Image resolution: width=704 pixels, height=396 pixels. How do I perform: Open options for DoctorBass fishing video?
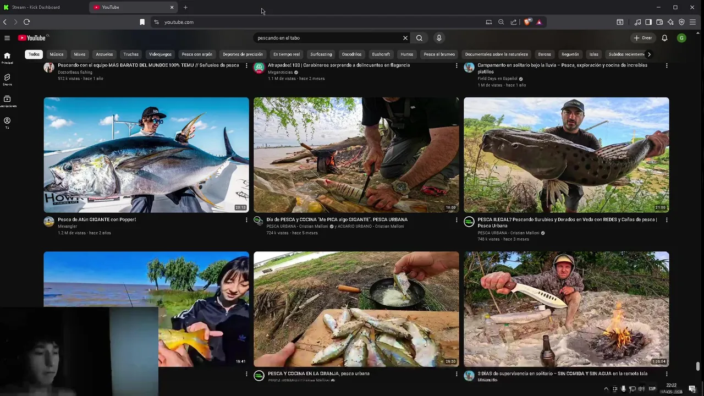coord(246,65)
